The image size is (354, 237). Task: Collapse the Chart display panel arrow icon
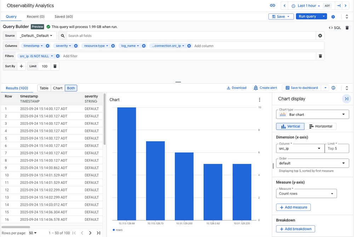(347, 99)
